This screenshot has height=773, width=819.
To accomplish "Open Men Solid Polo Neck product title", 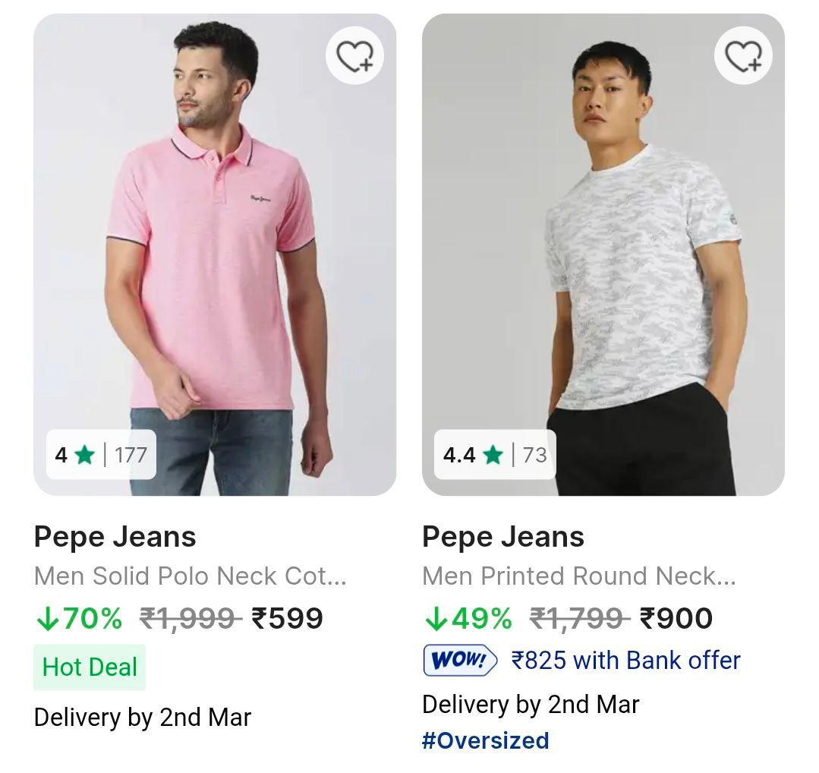I will pyautogui.click(x=191, y=576).
